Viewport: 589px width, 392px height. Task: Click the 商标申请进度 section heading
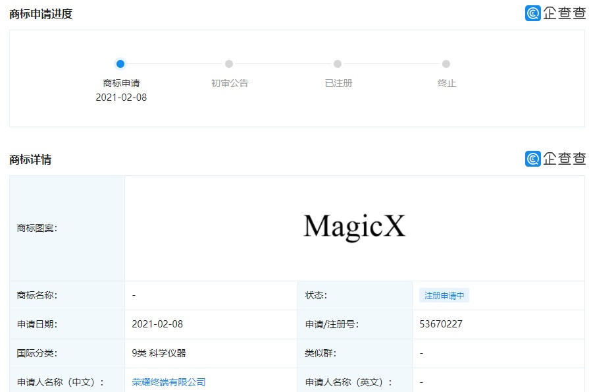[41, 14]
